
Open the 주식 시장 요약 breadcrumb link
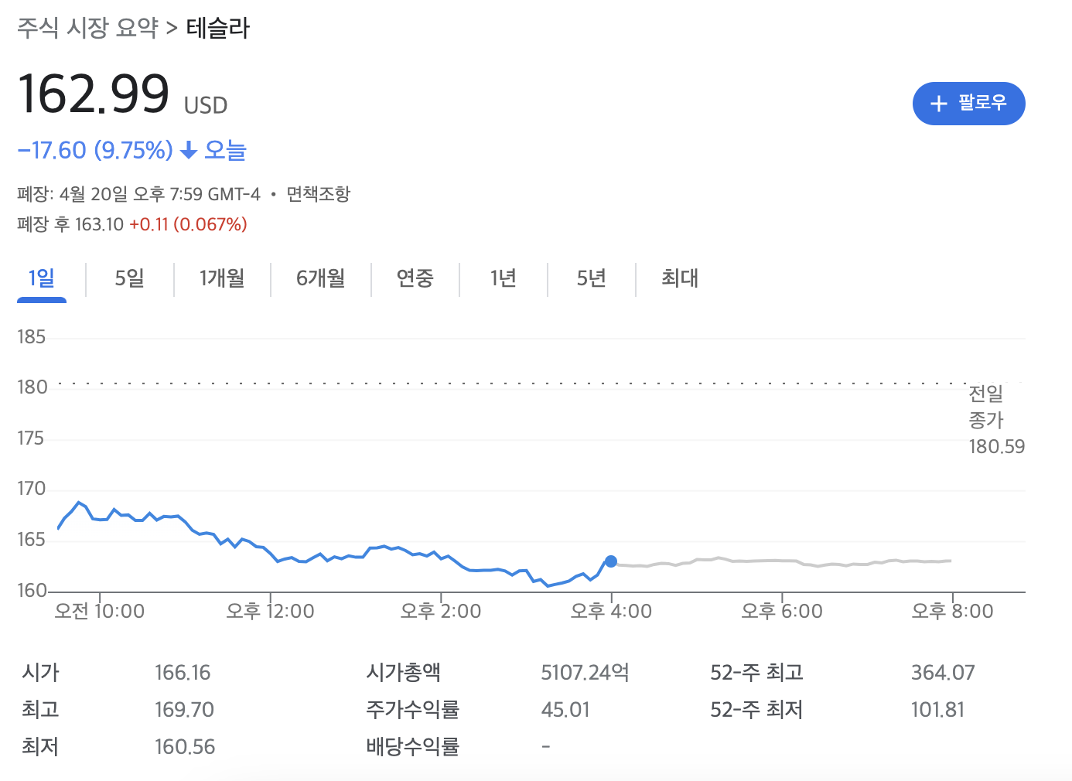pyautogui.click(x=87, y=29)
